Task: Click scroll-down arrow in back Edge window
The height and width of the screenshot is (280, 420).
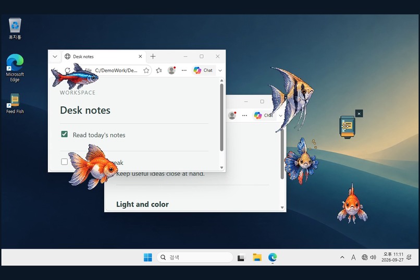Action: pos(282,208)
